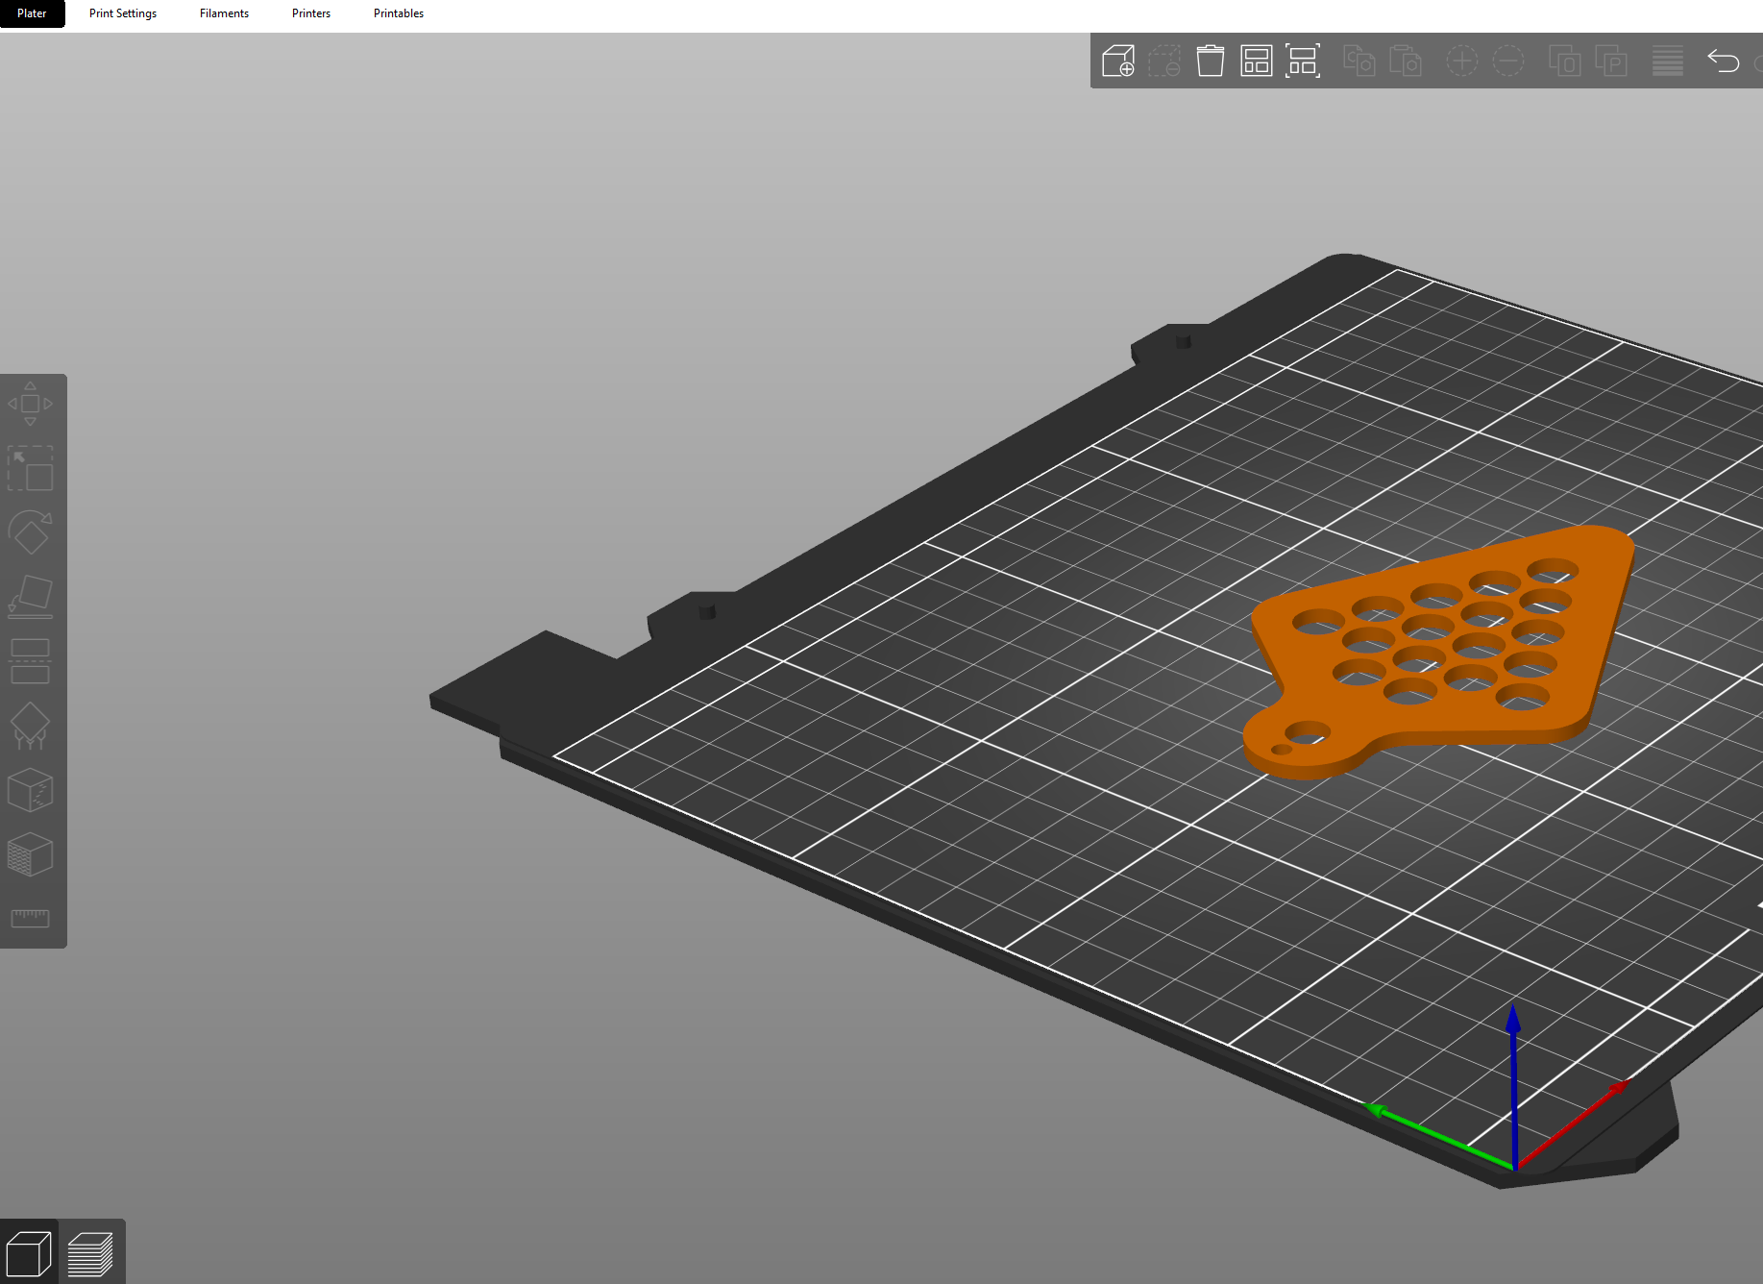This screenshot has width=1763, height=1284.
Task: Arrange all objects on the bed
Action: [1256, 62]
